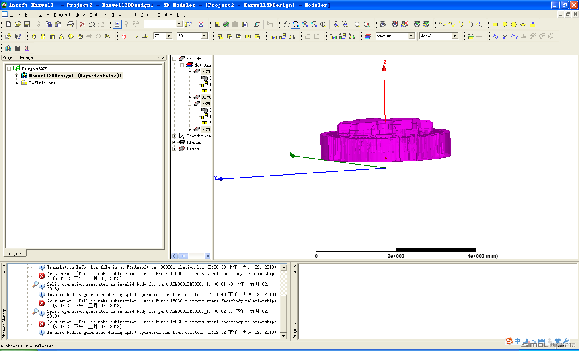Click the Unite boolean operation icon
The width and height of the screenshot is (579, 351).
click(220, 36)
